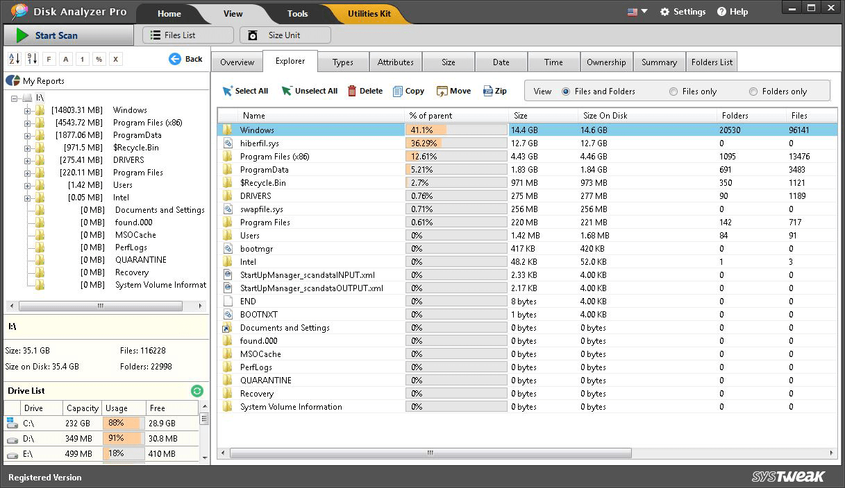
Task: Click the 1 toolbar icon
Action: pyautogui.click(x=82, y=59)
